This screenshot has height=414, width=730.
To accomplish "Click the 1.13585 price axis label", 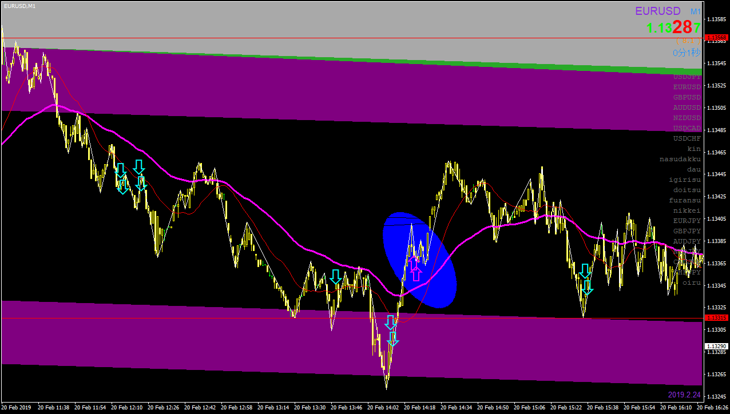I will pyautogui.click(x=716, y=19).
